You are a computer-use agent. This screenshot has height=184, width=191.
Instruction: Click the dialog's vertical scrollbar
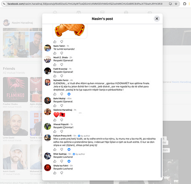(161, 157)
